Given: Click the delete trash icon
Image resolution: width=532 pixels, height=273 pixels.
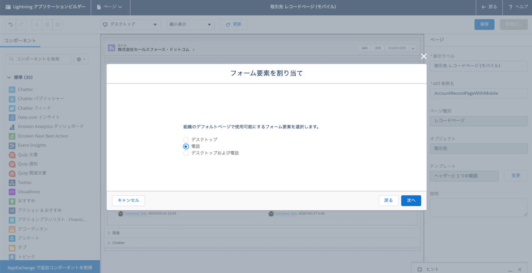Looking at the screenshot, I should (x=58, y=24).
